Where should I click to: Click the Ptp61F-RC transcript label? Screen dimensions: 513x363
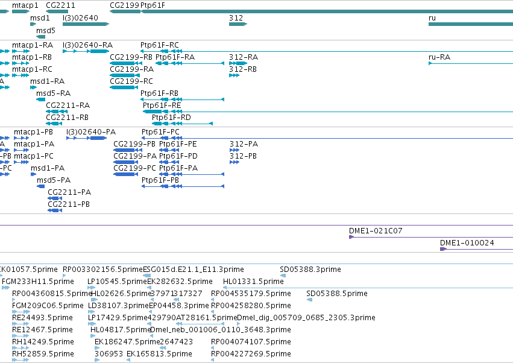coord(159,45)
